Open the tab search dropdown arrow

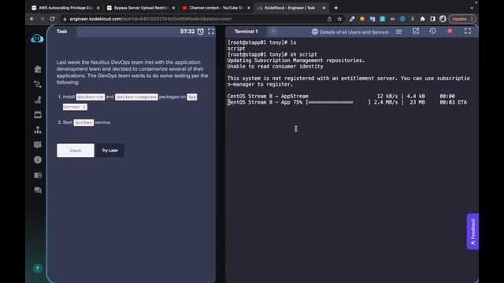472,8
